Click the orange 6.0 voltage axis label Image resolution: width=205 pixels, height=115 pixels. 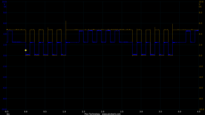(201, 23)
